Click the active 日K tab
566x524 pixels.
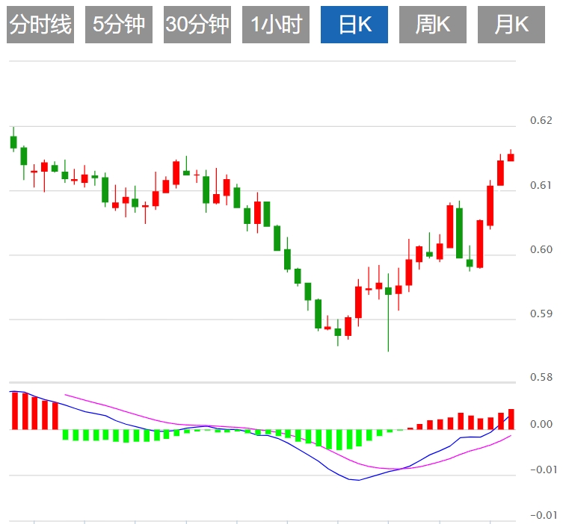click(354, 25)
